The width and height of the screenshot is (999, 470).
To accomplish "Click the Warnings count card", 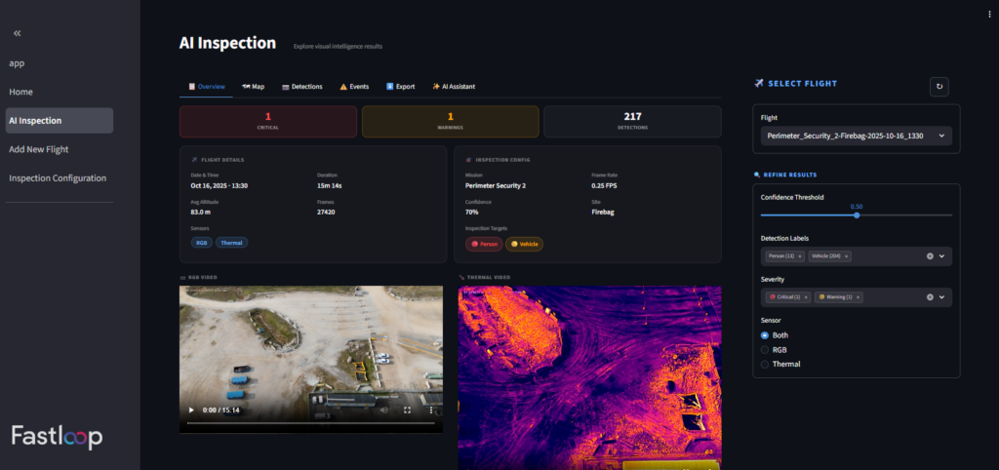I will tap(451, 121).
